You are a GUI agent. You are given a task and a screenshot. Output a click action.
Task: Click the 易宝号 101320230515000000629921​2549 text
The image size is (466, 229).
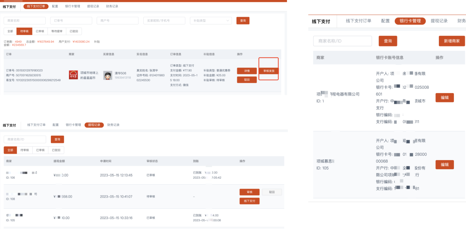click(x=33, y=80)
